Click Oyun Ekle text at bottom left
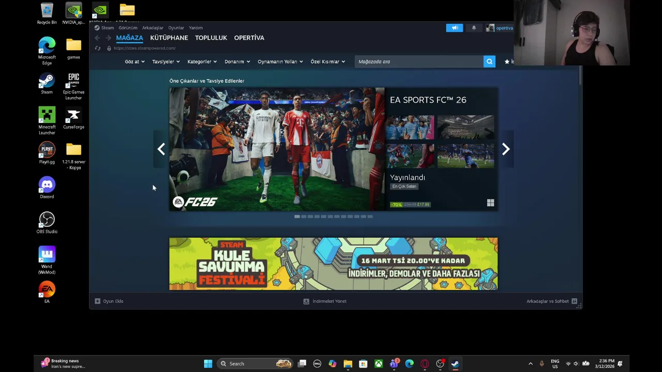The image size is (662, 372). pyautogui.click(x=113, y=301)
